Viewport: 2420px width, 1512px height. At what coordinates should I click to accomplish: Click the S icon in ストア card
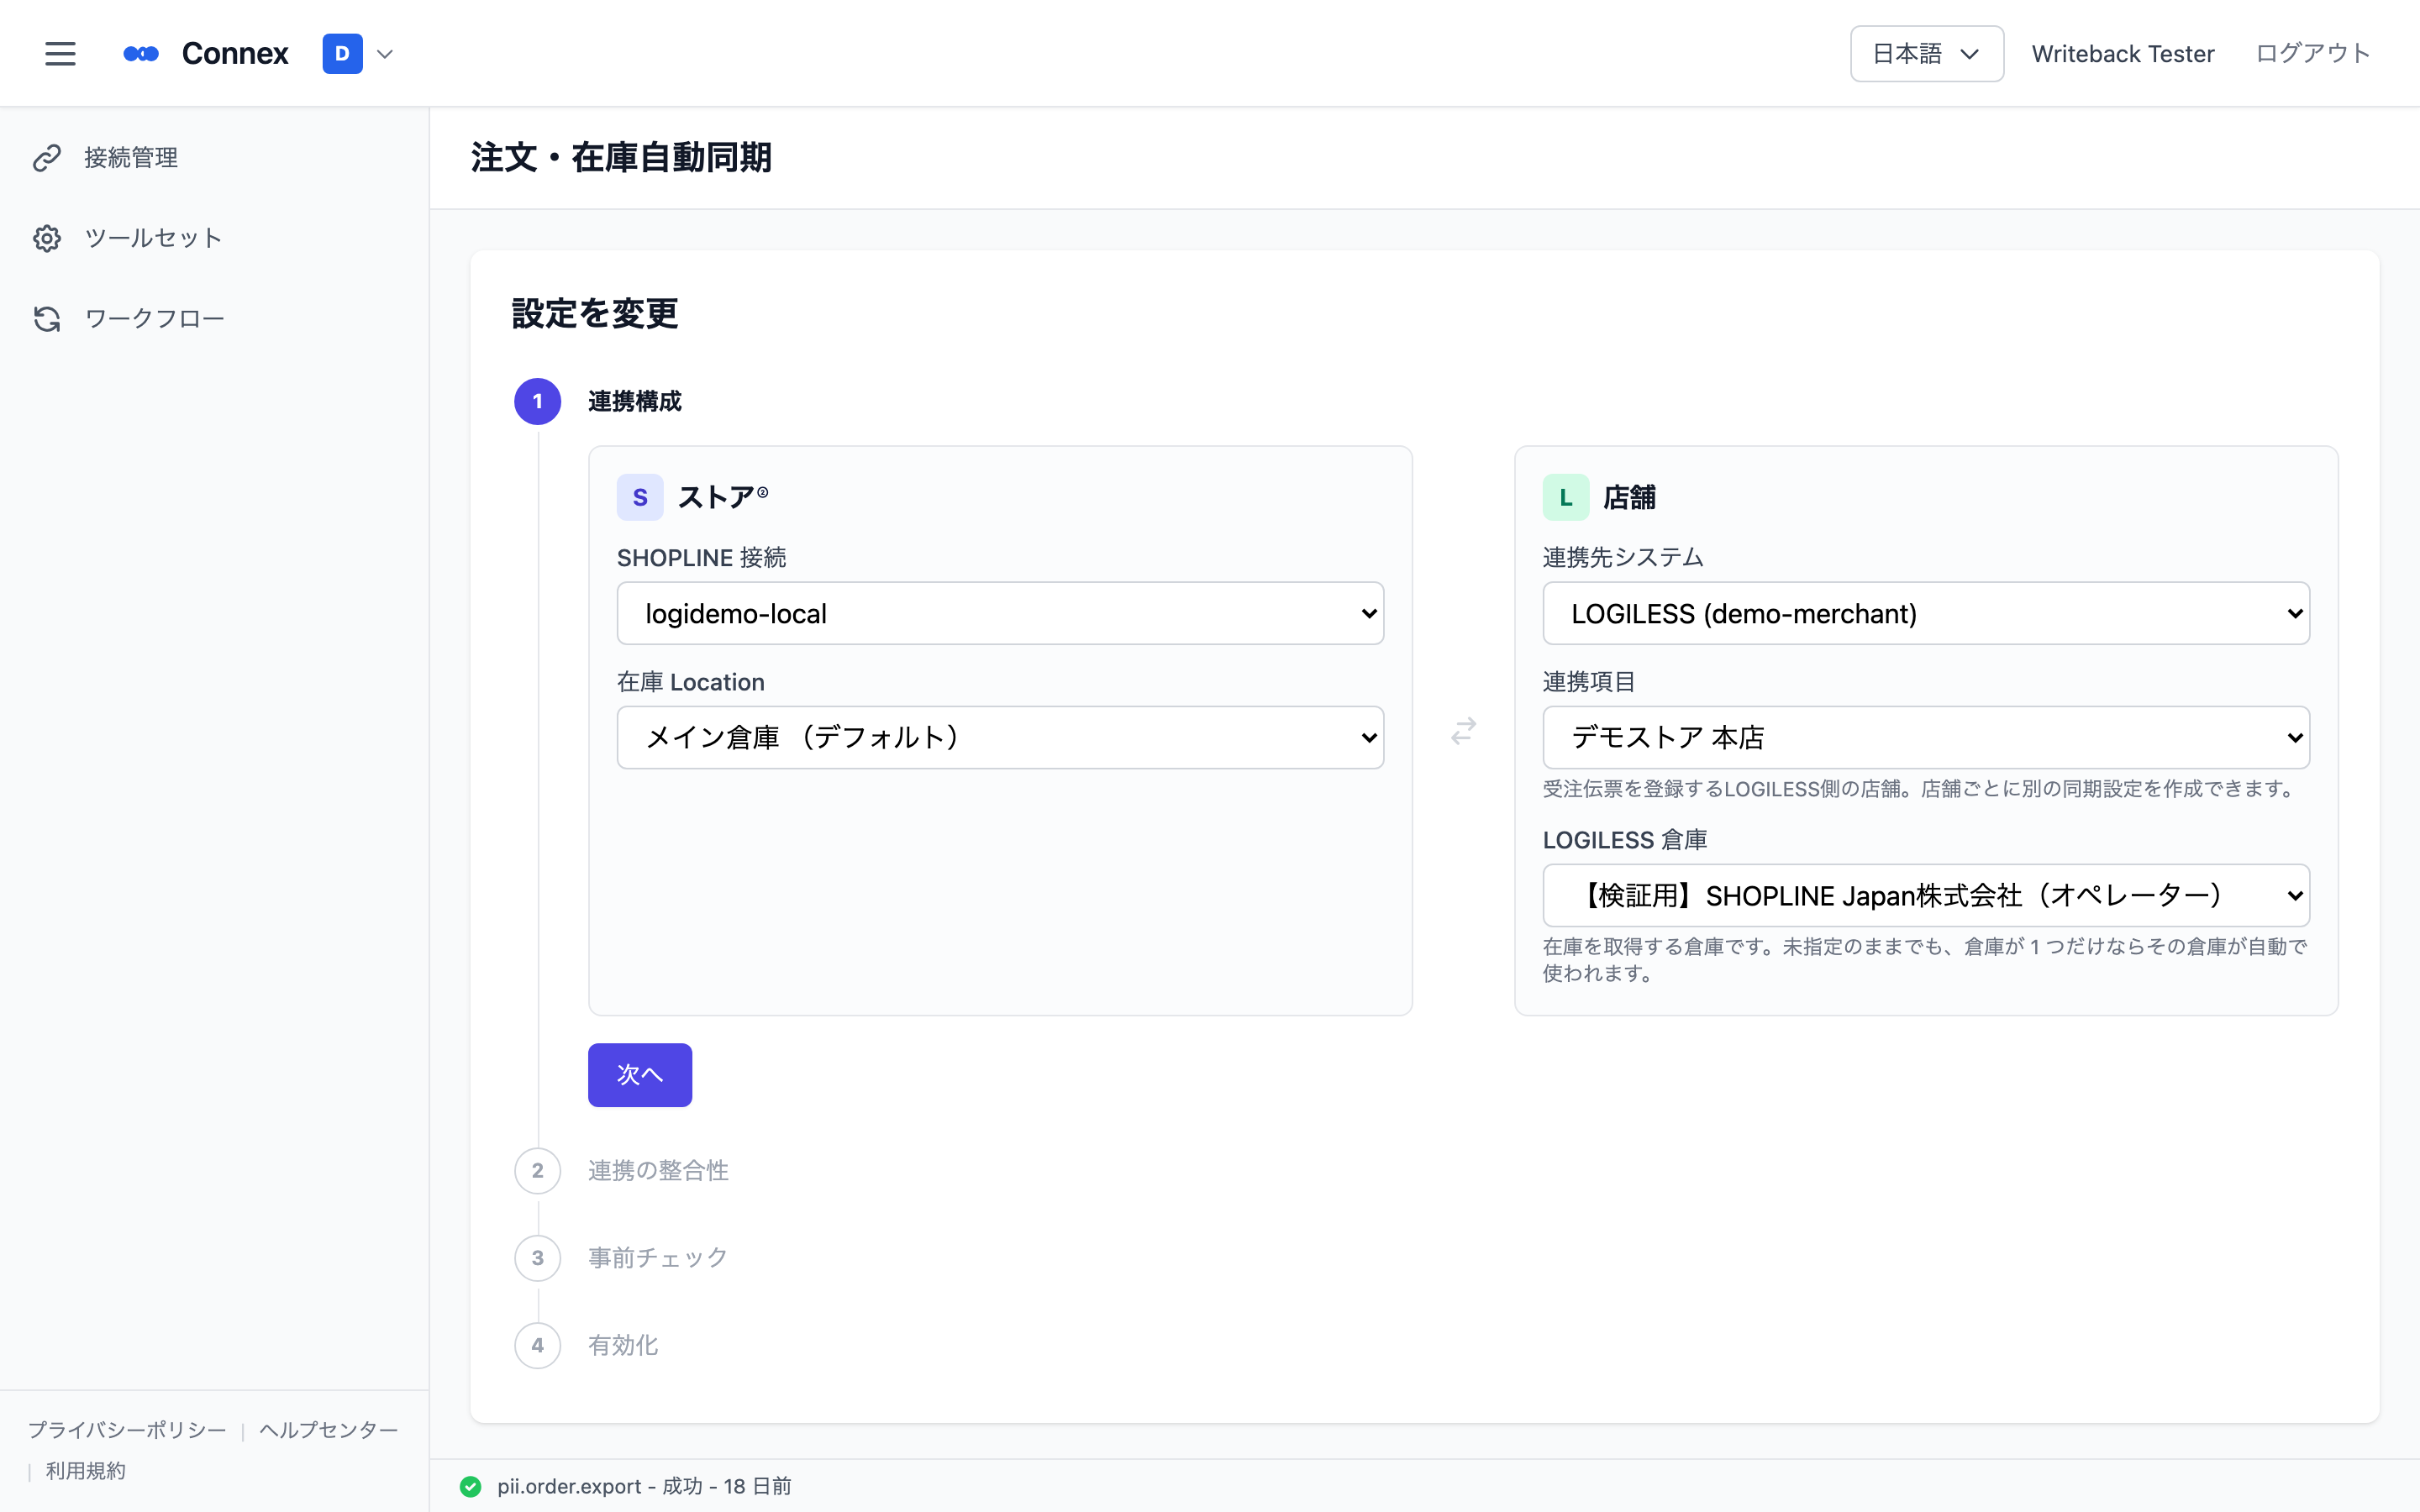coord(640,497)
